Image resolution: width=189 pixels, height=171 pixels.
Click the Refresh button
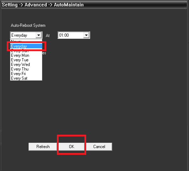[43, 147]
